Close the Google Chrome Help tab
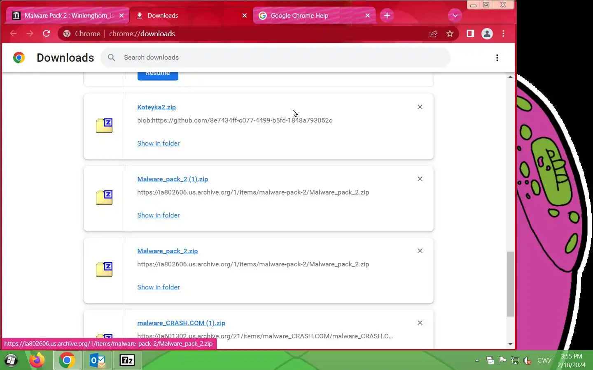The image size is (593, 370). (368, 16)
